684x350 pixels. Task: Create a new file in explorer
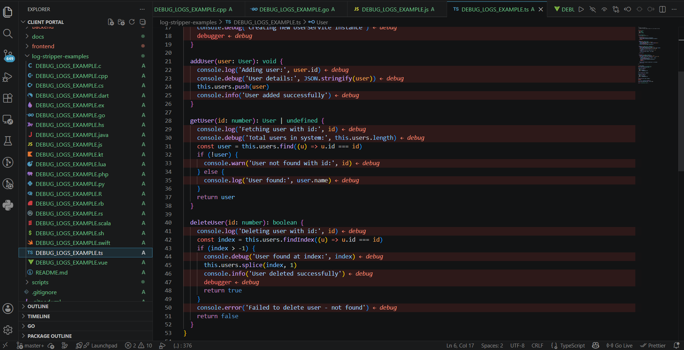click(111, 22)
